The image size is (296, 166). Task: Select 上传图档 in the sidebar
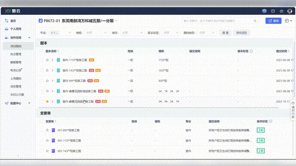16,78
